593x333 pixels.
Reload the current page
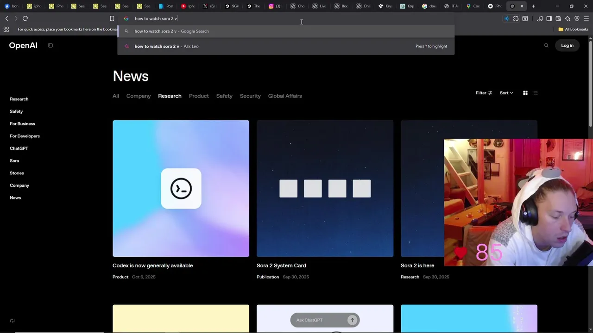(25, 18)
